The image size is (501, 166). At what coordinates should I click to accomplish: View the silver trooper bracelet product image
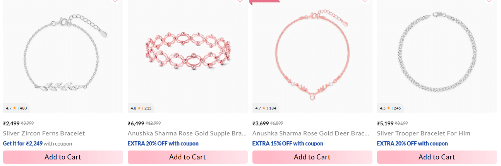point(437,54)
